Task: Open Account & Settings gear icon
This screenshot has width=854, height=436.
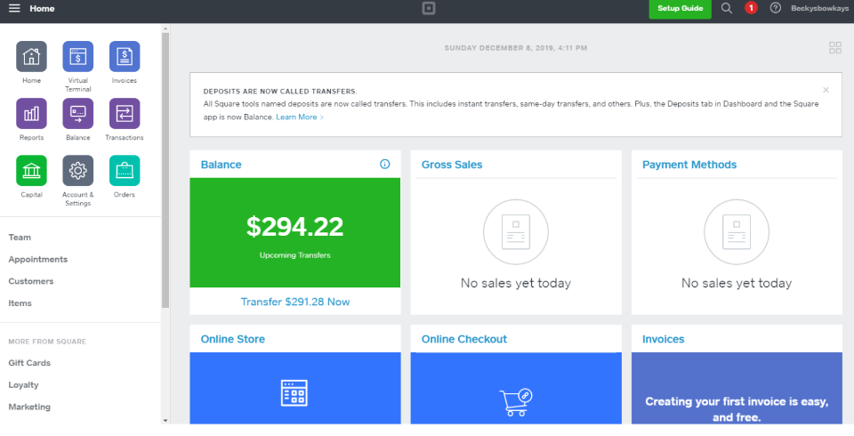Action: [x=78, y=171]
